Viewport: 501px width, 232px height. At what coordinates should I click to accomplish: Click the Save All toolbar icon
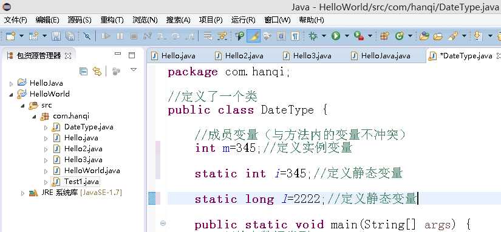coord(70,36)
